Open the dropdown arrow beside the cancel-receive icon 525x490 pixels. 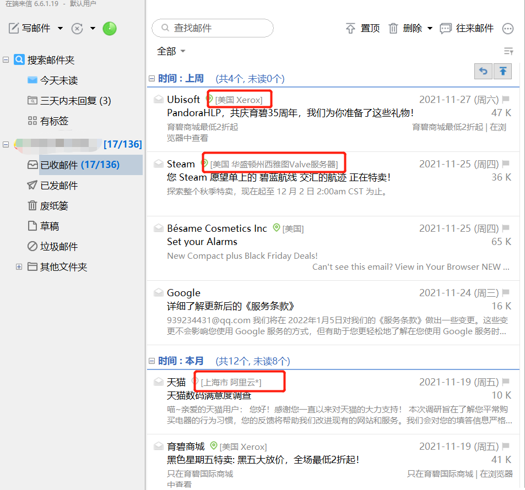tap(93, 29)
